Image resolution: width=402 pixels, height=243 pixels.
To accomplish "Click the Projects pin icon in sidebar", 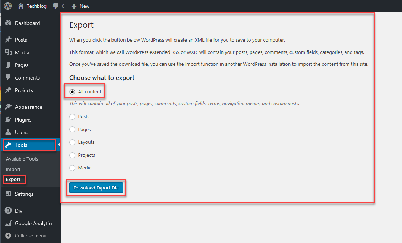I will (8, 90).
